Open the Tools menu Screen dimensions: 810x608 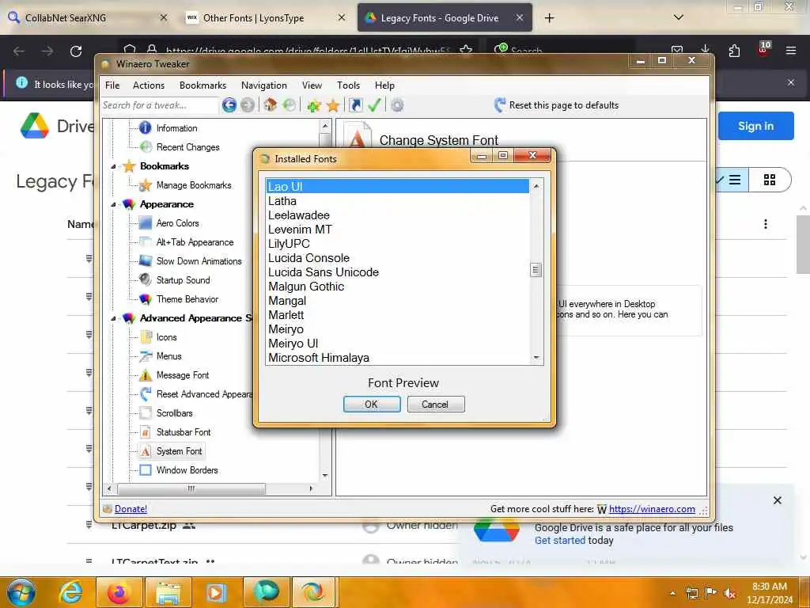[349, 85]
